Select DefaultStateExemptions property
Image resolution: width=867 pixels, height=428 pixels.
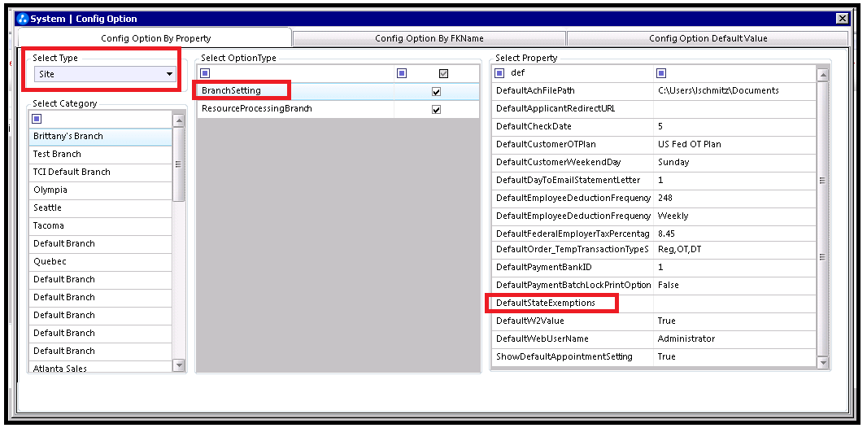pos(573,303)
